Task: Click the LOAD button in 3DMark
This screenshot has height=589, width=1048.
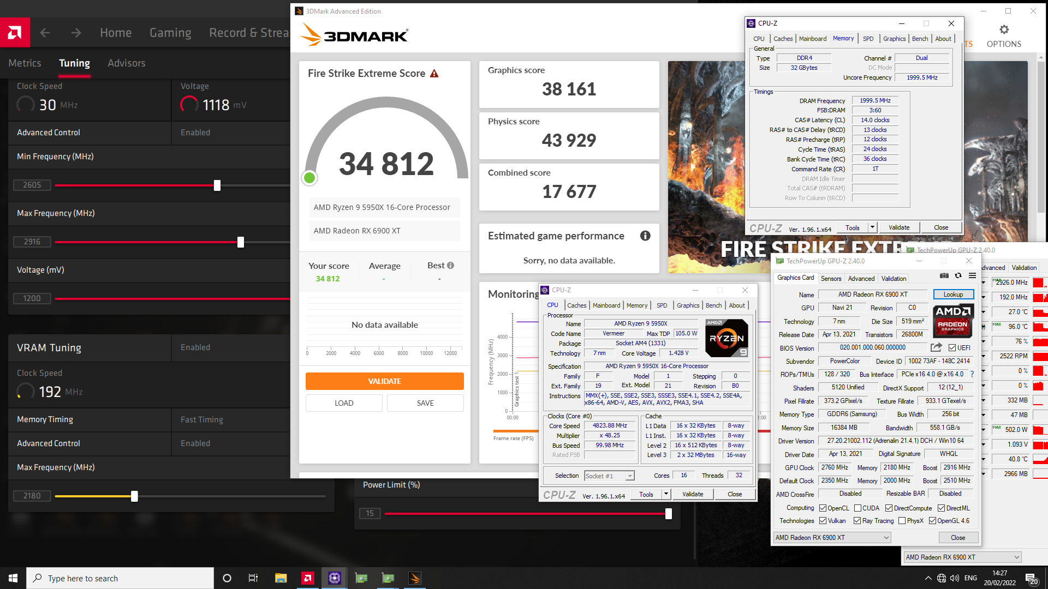Action: pyautogui.click(x=344, y=403)
